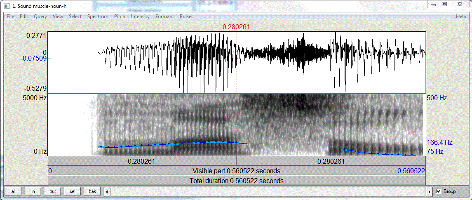Maximize the Sound muscle-noun-h window

[x=444, y=4]
